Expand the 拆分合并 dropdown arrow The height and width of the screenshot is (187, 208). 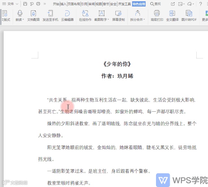pos(144,19)
